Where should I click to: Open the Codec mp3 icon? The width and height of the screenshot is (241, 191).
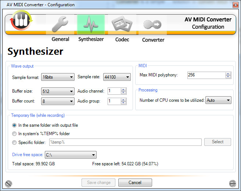[122, 24]
